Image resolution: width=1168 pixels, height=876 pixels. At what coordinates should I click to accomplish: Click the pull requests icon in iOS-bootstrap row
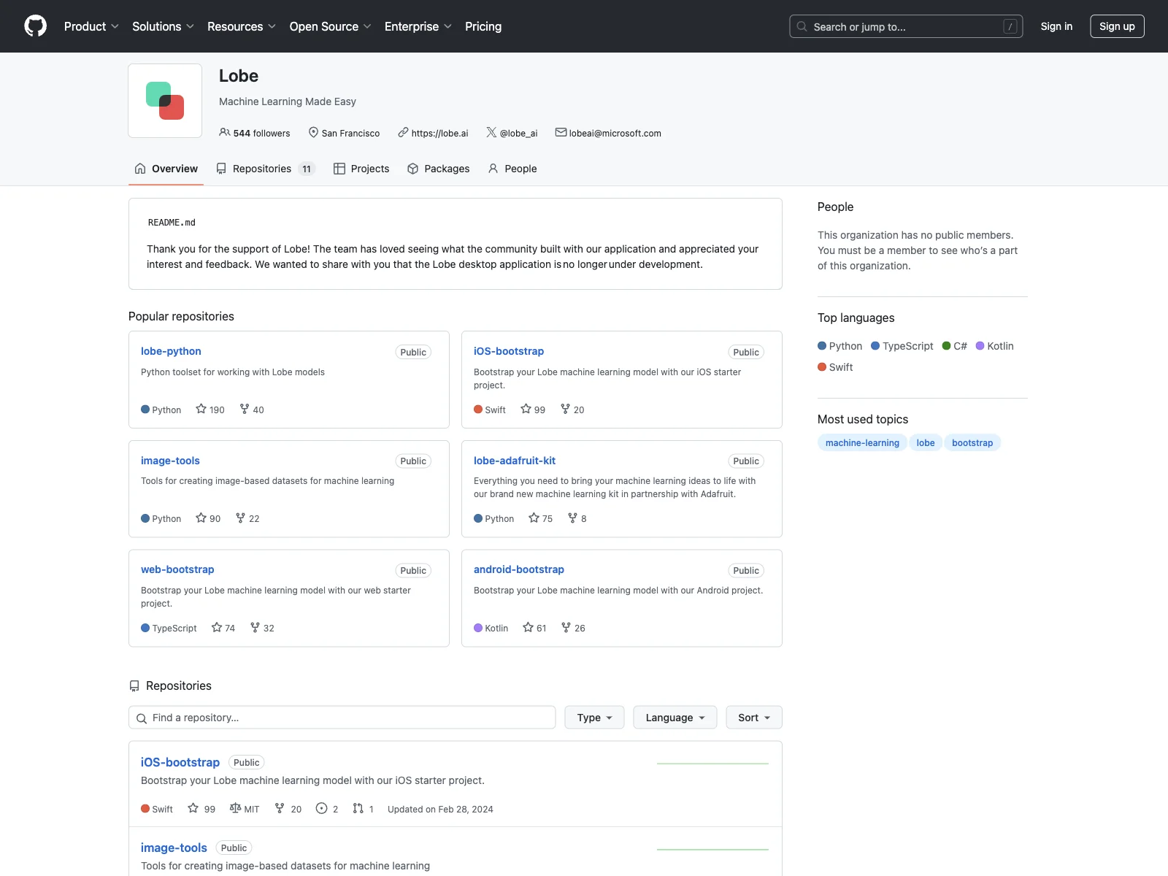coord(358,808)
